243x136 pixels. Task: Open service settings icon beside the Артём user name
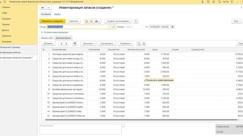click(x=232, y=2)
